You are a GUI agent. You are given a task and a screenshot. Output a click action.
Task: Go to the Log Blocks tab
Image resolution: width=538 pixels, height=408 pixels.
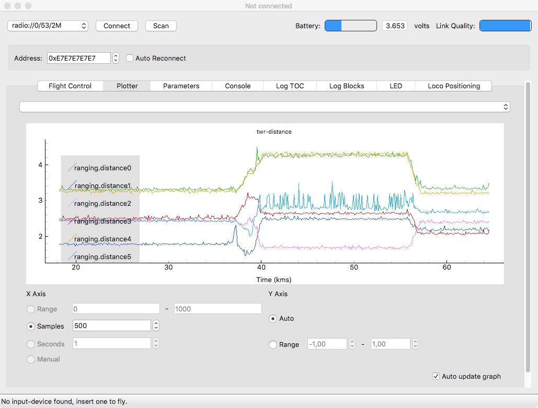point(347,86)
